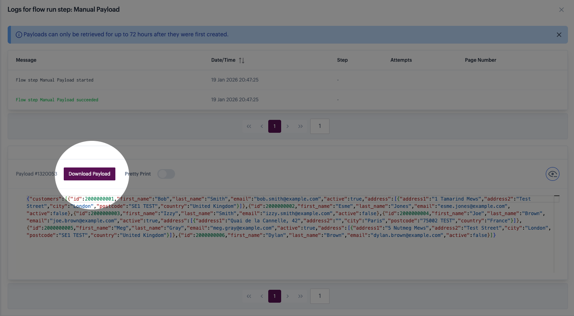Viewport: 574px width, 316px height.
Task: Go to next page in lower payload pagination
Action: click(x=288, y=296)
